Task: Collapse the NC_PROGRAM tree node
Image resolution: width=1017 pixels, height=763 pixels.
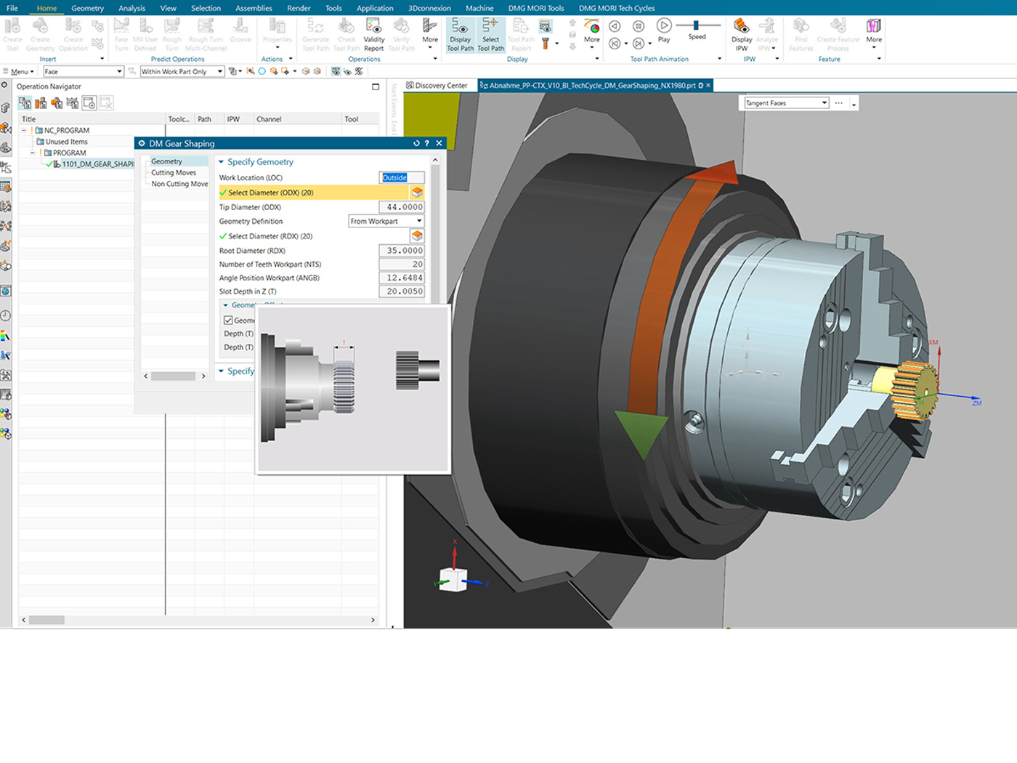Action: coord(24,131)
